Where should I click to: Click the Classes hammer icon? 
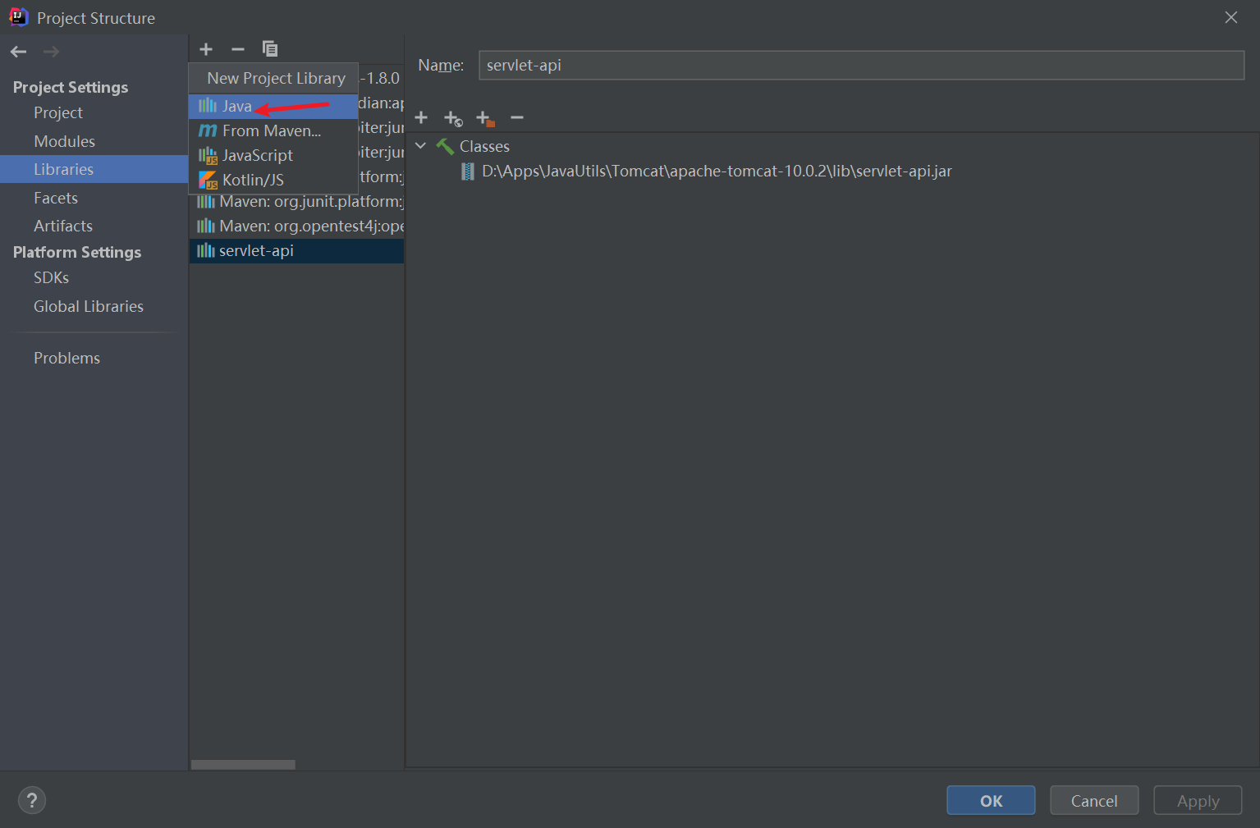pos(445,146)
